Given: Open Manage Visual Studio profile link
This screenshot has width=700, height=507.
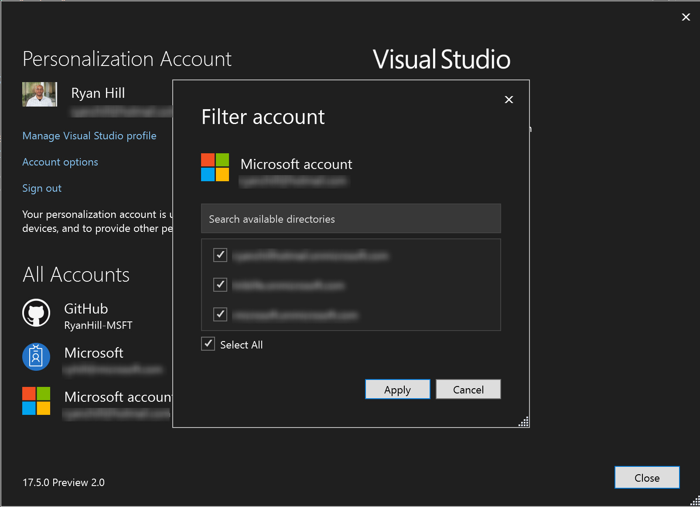Looking at the screenshot, I should tap(89, 136).
